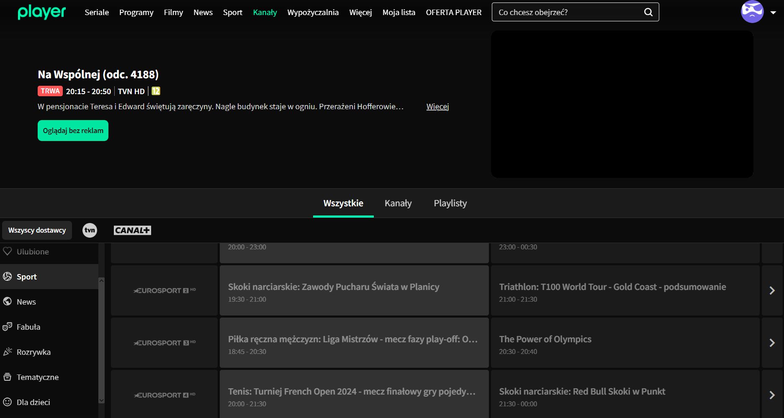Click the category list scrollbar up arrow

[x=101, y=280]
